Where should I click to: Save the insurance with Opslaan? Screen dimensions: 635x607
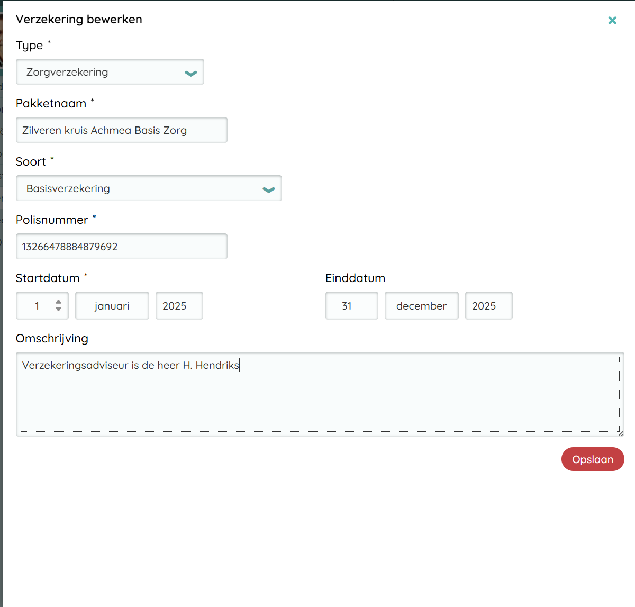pyautogui.click(x=592, y=459)
